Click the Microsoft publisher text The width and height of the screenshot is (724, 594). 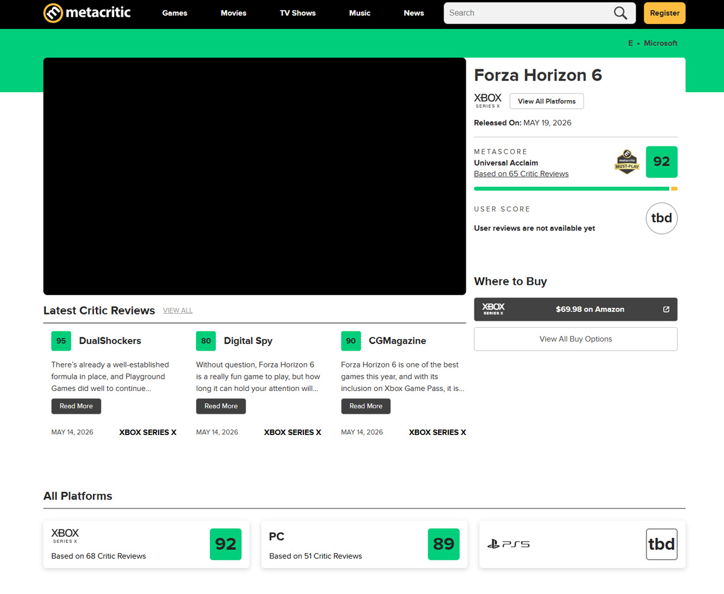click(x=661, y=43)
